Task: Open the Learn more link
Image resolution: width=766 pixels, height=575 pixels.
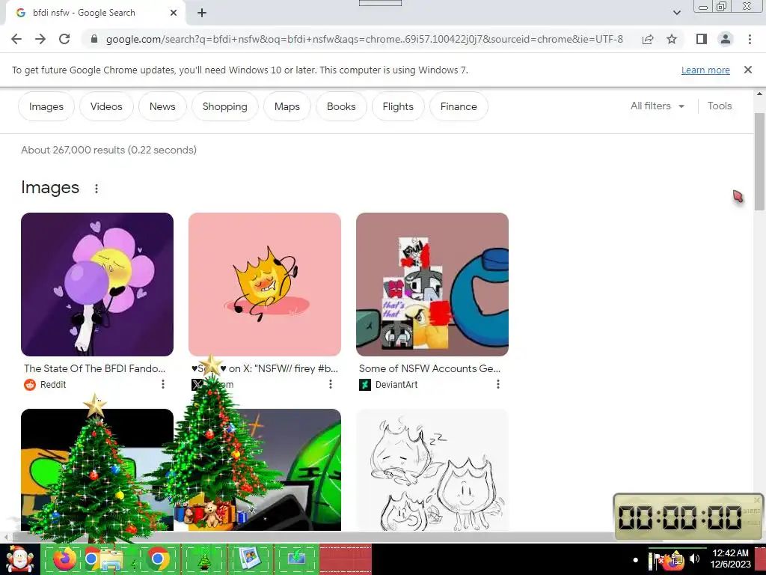Action: coord(705,70)
